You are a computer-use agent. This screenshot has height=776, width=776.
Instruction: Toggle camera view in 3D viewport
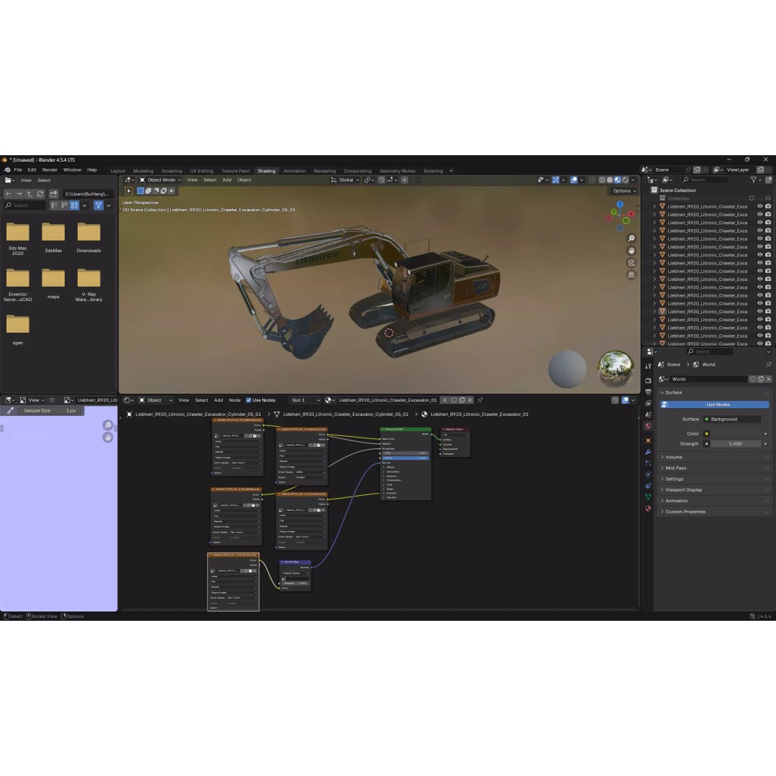click(x=632, y=263)
